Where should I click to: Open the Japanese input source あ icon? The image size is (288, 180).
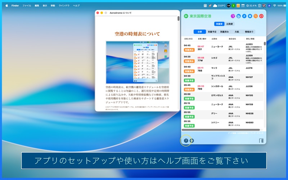[x=269, y=5]
